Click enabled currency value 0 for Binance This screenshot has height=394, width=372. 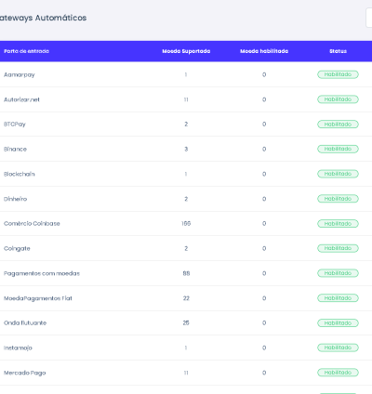coord(264,149)
